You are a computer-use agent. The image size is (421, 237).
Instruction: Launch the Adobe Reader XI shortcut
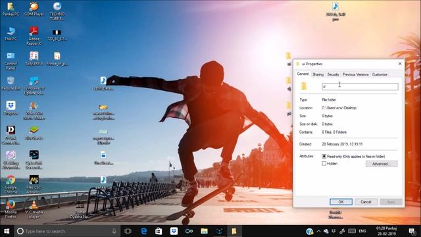coord(34,36)
